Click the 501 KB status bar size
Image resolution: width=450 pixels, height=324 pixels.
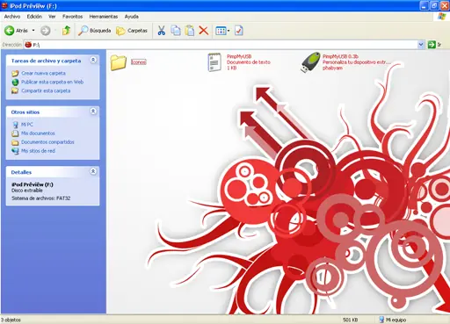click(350, 320)
